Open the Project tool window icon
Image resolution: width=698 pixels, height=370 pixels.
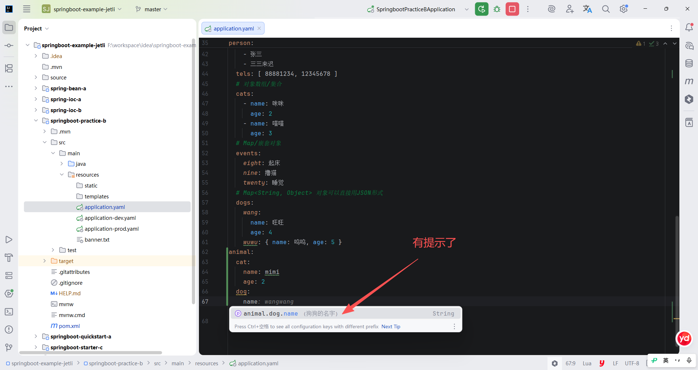pyautogui.click(x=9, y=28)
